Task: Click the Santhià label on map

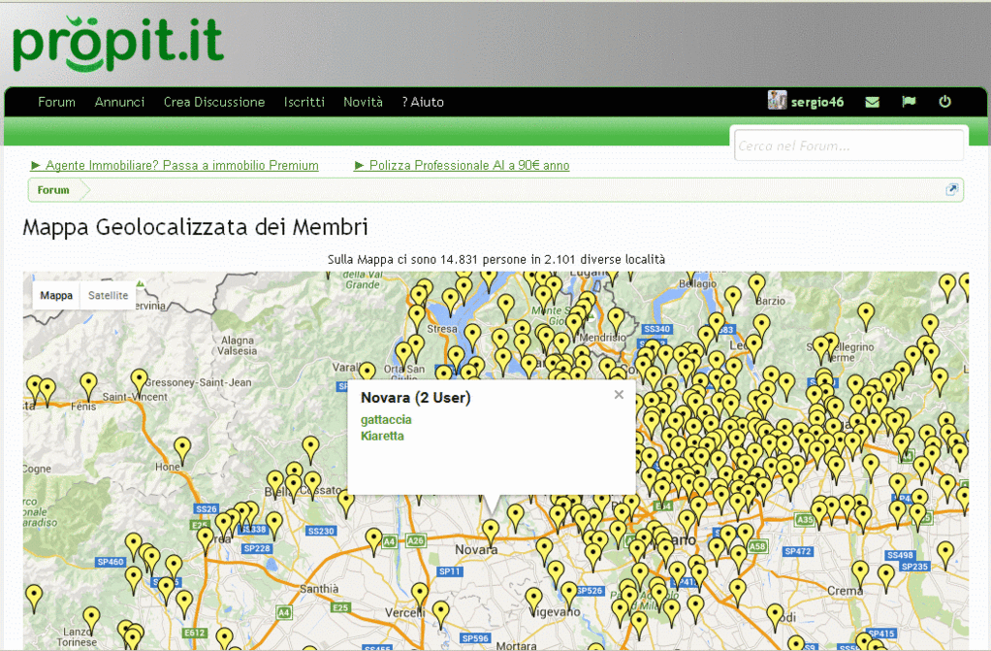Action: 319,588
